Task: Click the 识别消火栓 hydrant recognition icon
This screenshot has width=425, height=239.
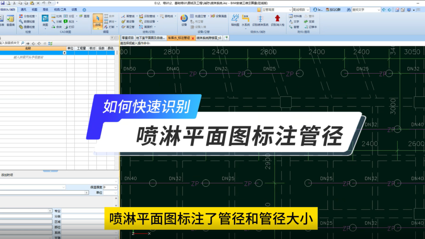Action: tap(277, 21)
